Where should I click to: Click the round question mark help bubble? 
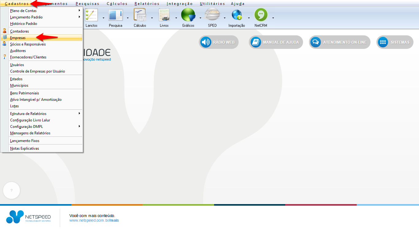click(12, 191)
